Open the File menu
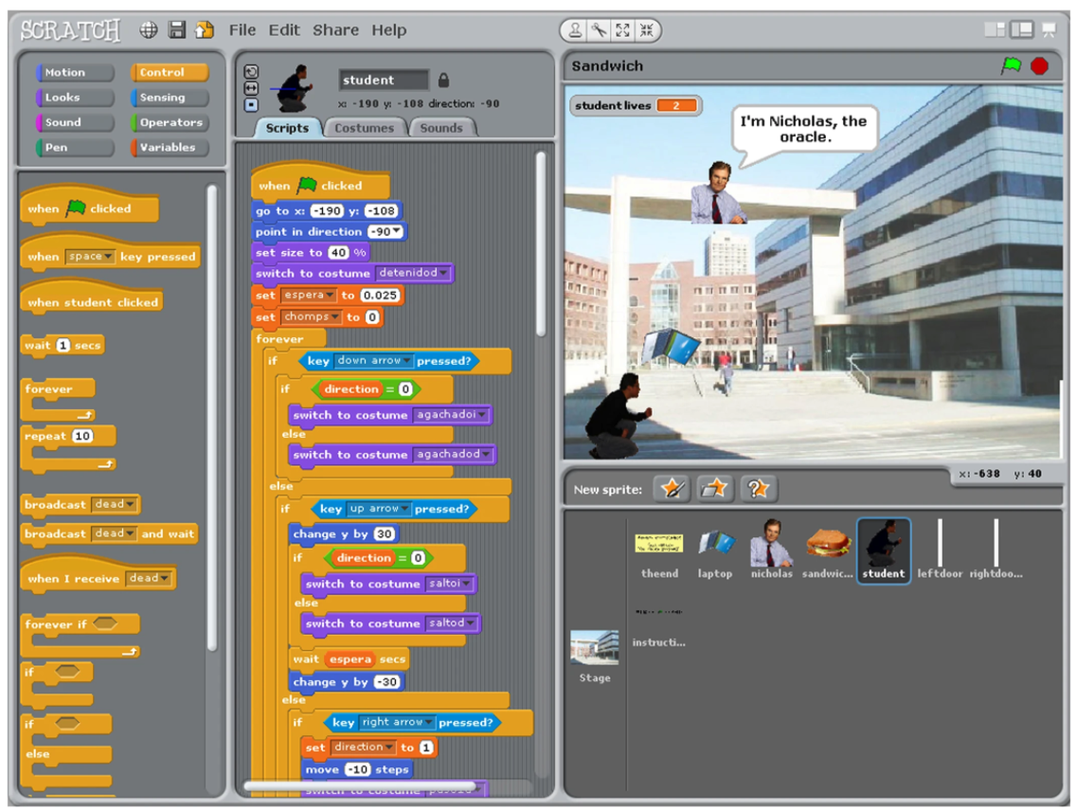This screenshot has width=1076, height=812. (242, 30)
